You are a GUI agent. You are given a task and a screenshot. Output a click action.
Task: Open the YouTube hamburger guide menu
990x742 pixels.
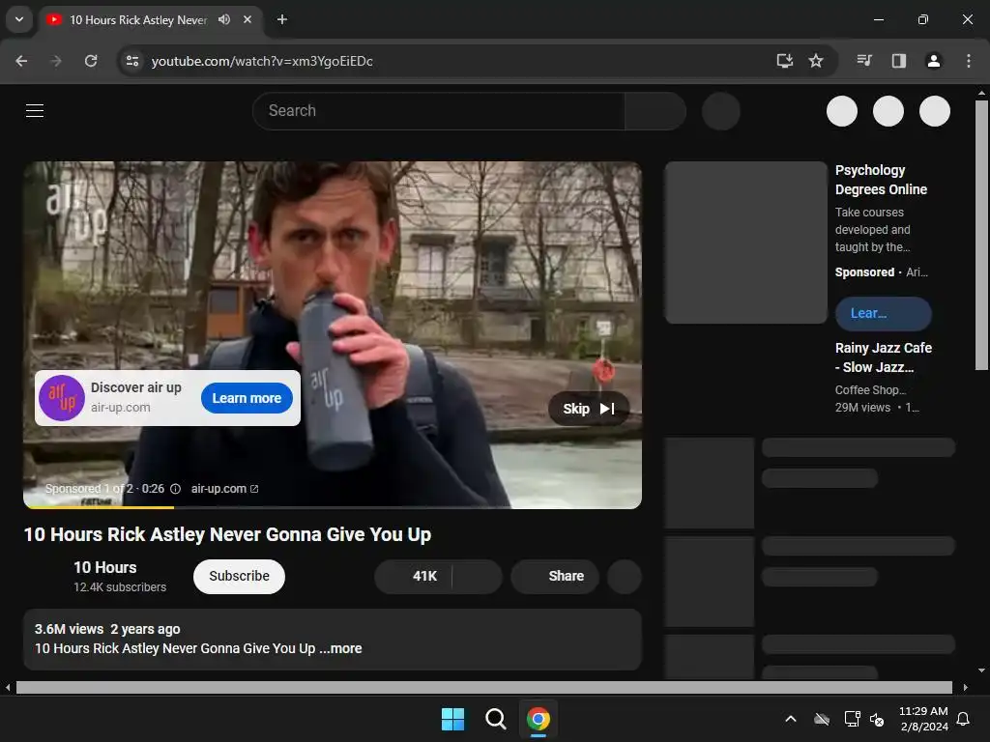[35, 111]
